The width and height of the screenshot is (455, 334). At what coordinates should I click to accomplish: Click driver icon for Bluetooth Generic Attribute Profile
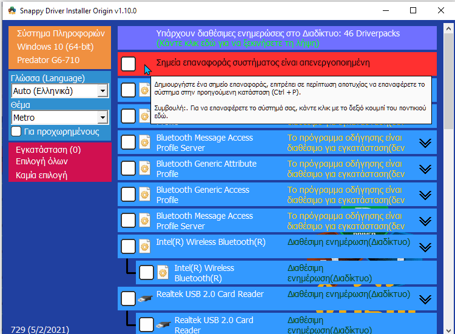pyautogui.click(x=144, y=168)
